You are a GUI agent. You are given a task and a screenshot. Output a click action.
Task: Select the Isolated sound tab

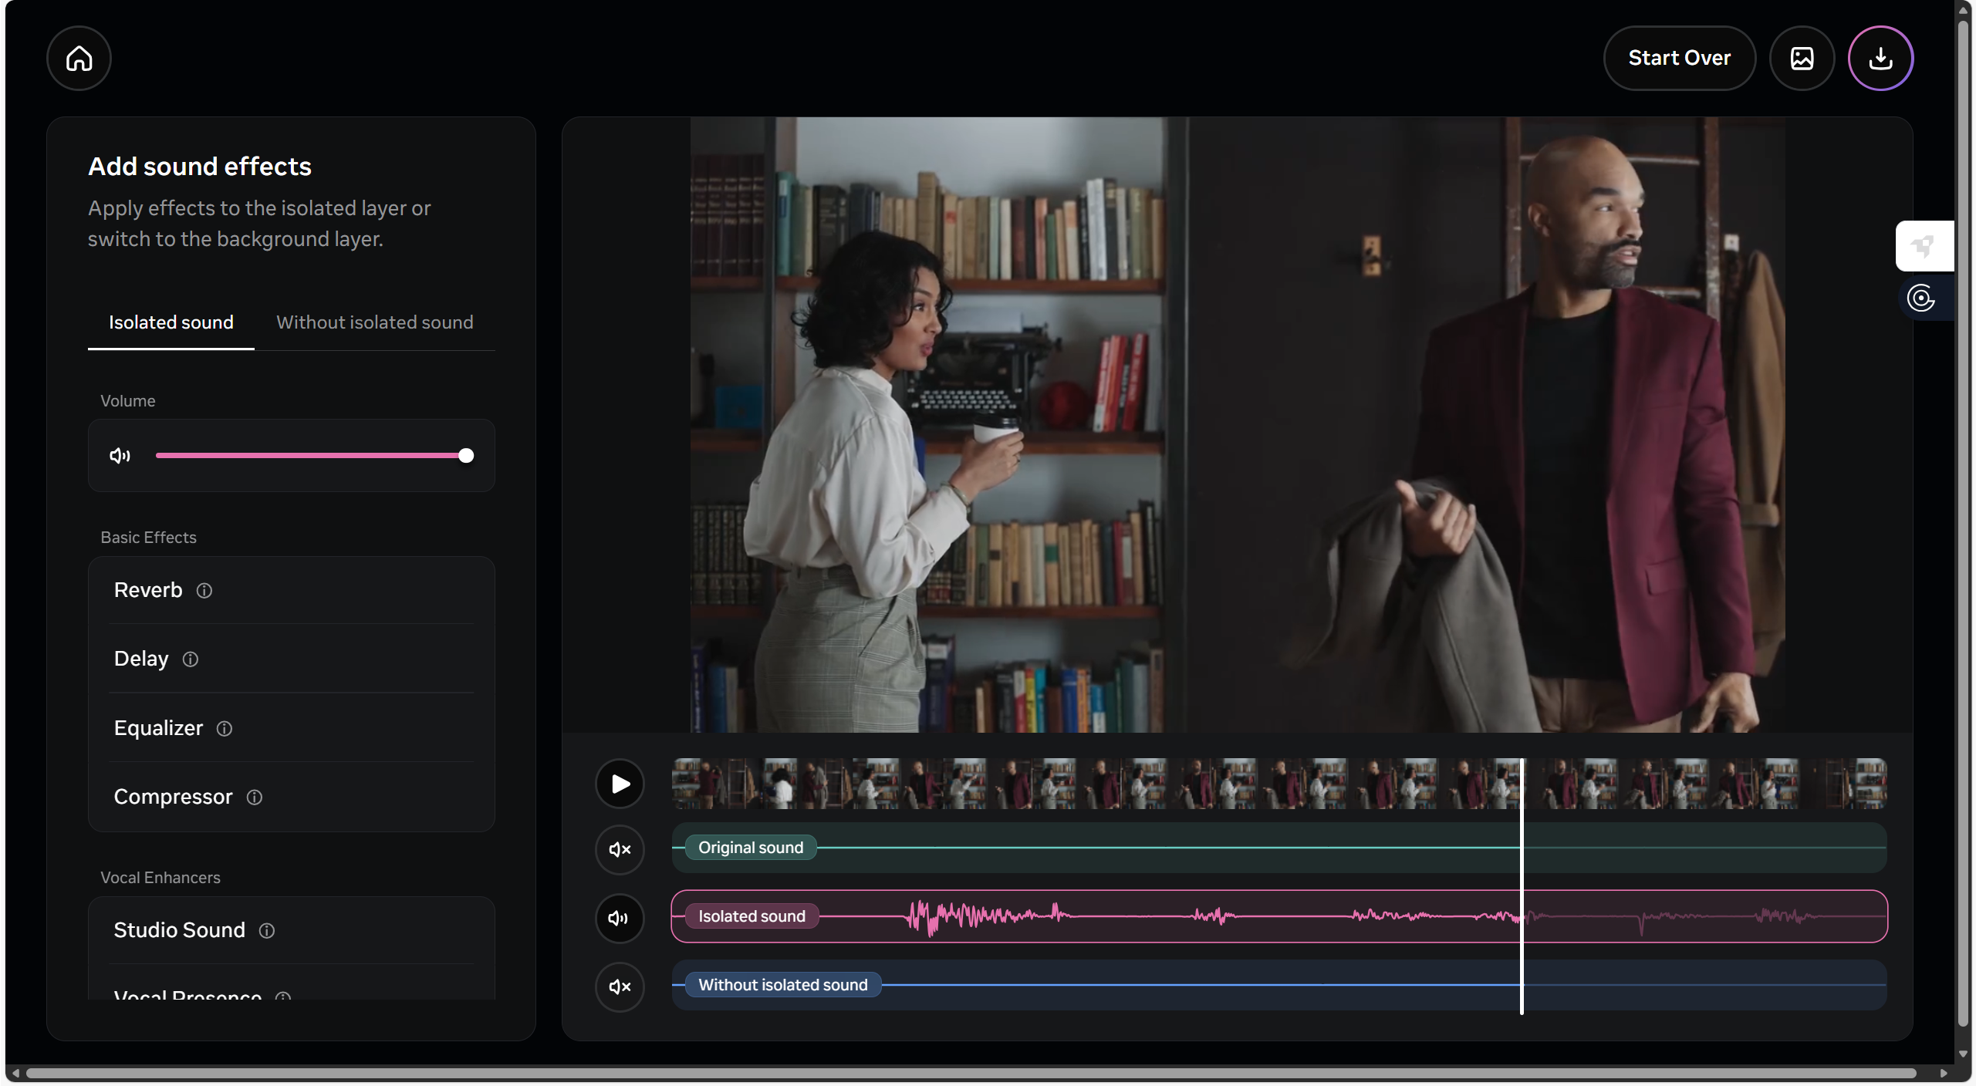[171, 322]
